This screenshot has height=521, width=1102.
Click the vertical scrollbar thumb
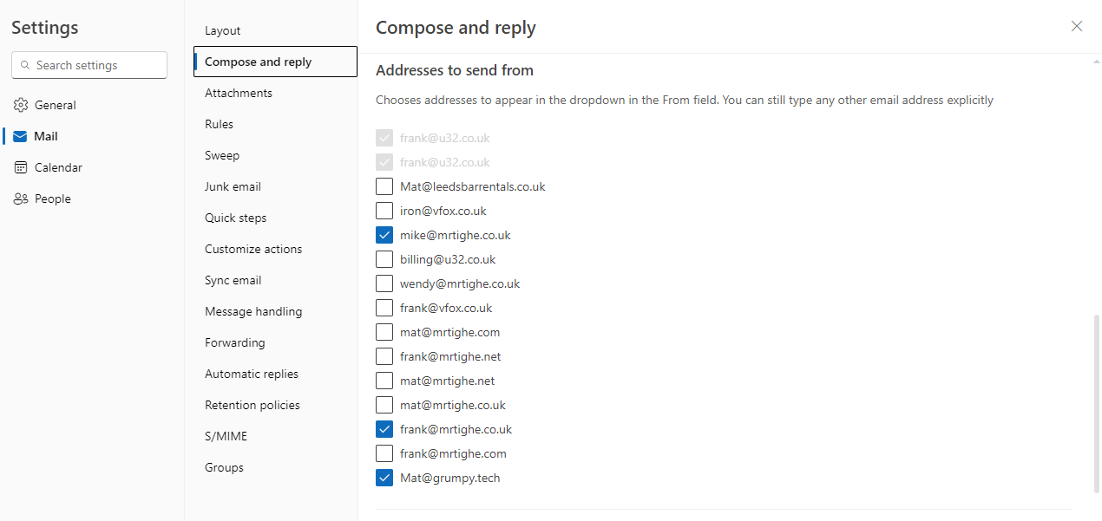1095,404
